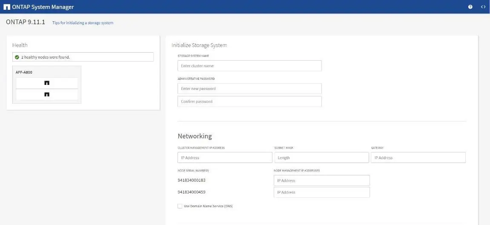Click the code brackets API icon
The image size is (490, 225).
pos(483,7)
